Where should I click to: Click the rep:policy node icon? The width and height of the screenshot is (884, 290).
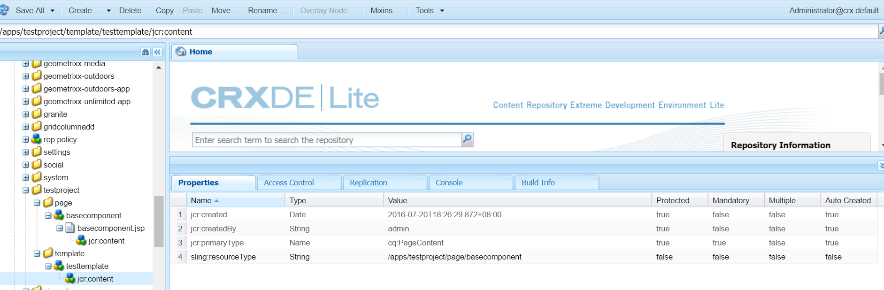[37, 139]
